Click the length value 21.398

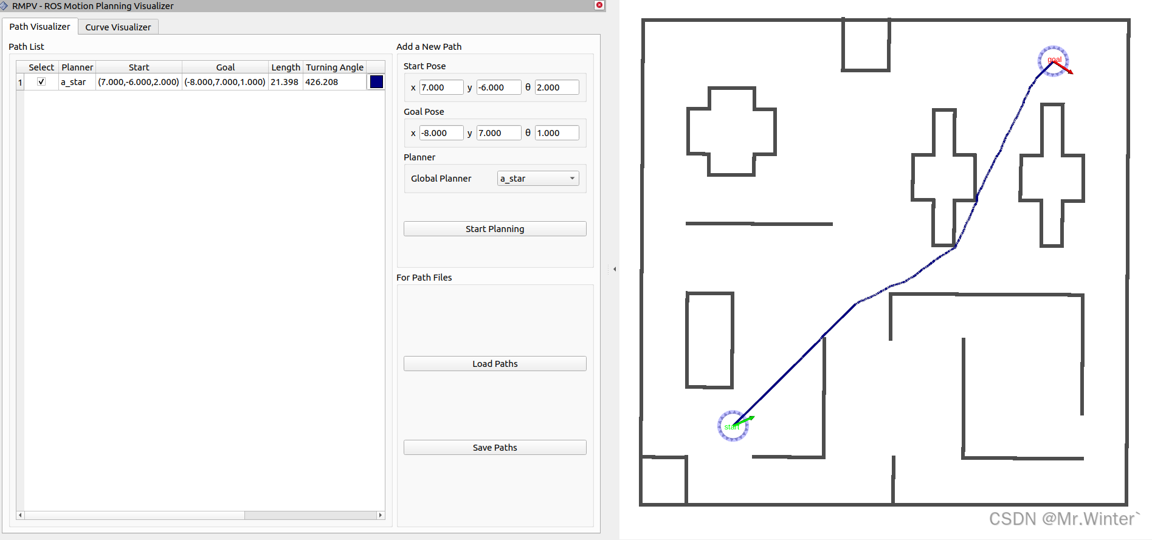tap(285, 82)
